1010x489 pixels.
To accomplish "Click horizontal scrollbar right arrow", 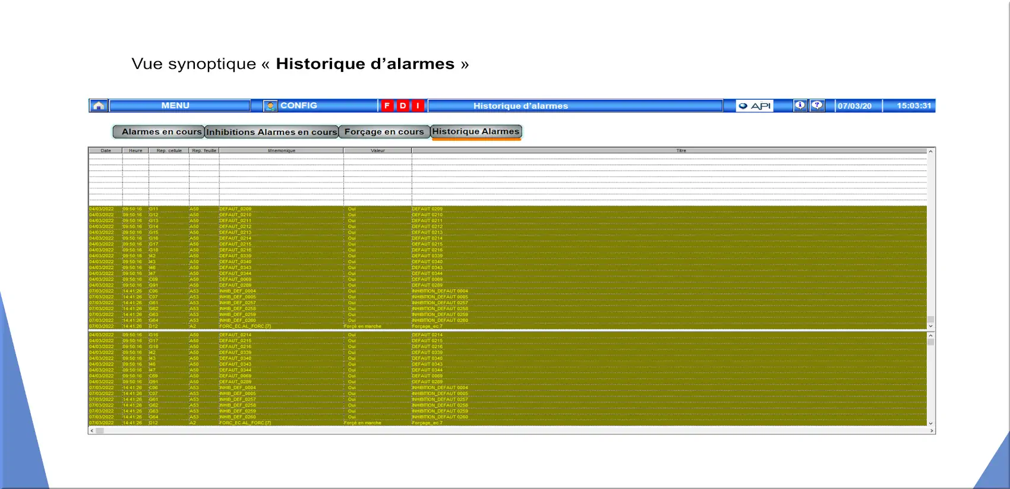I will (x=931, y=431).
